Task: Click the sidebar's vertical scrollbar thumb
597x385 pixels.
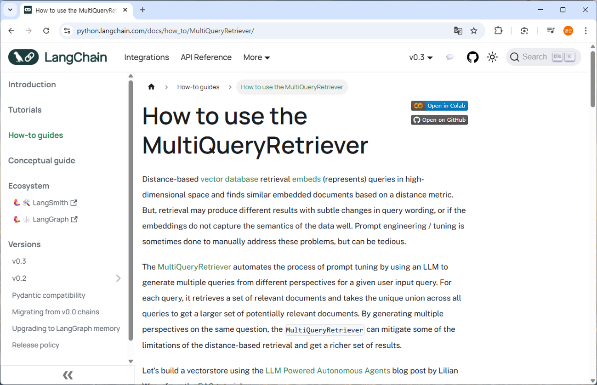Action: pos(131,210)
